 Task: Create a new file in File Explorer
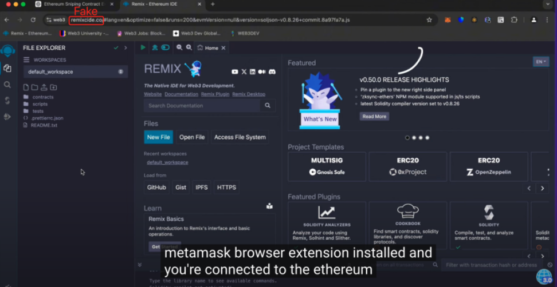[26, 87]
